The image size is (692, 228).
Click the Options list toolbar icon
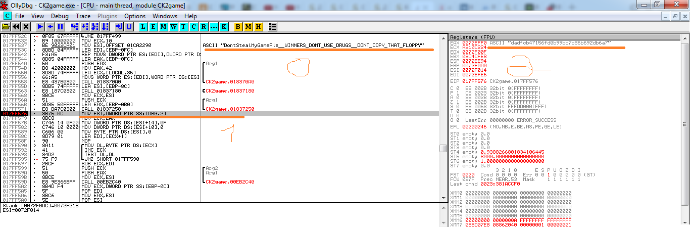(x=273, y=26)
